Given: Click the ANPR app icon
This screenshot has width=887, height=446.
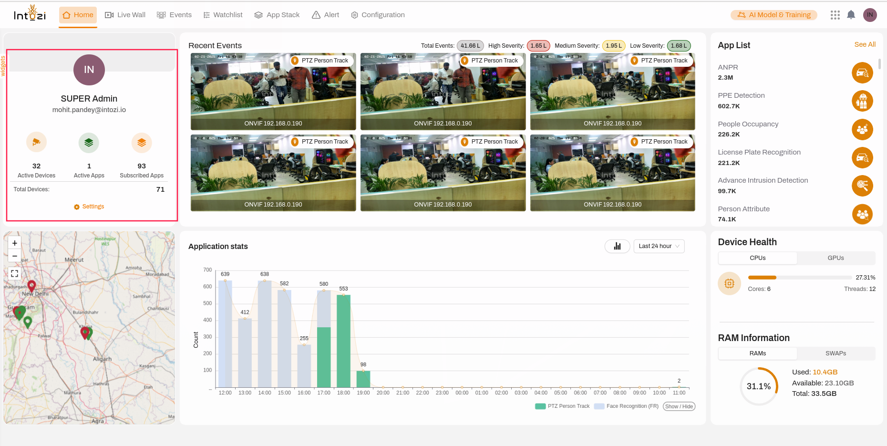Looking at the screenshot, I should [x=862, y=73].
